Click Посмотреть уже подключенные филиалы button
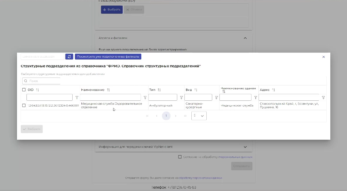347x191 pixels. coord(108,57)
